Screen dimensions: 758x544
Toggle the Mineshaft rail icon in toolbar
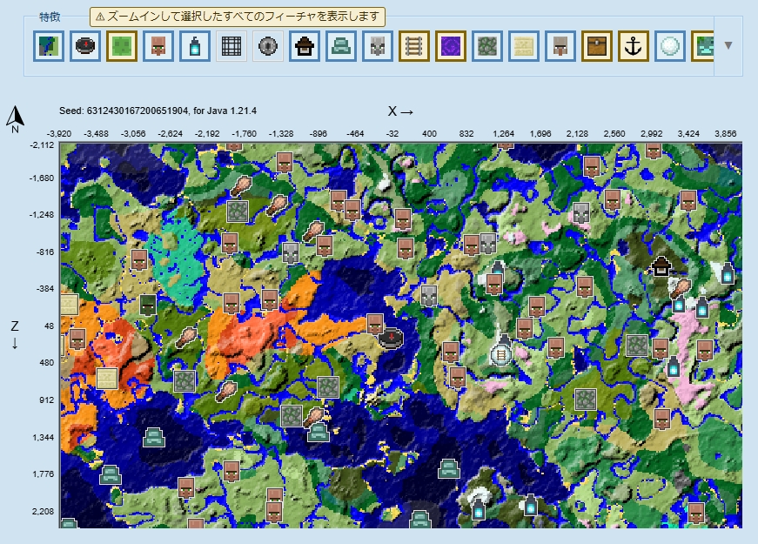click(413, 46)
